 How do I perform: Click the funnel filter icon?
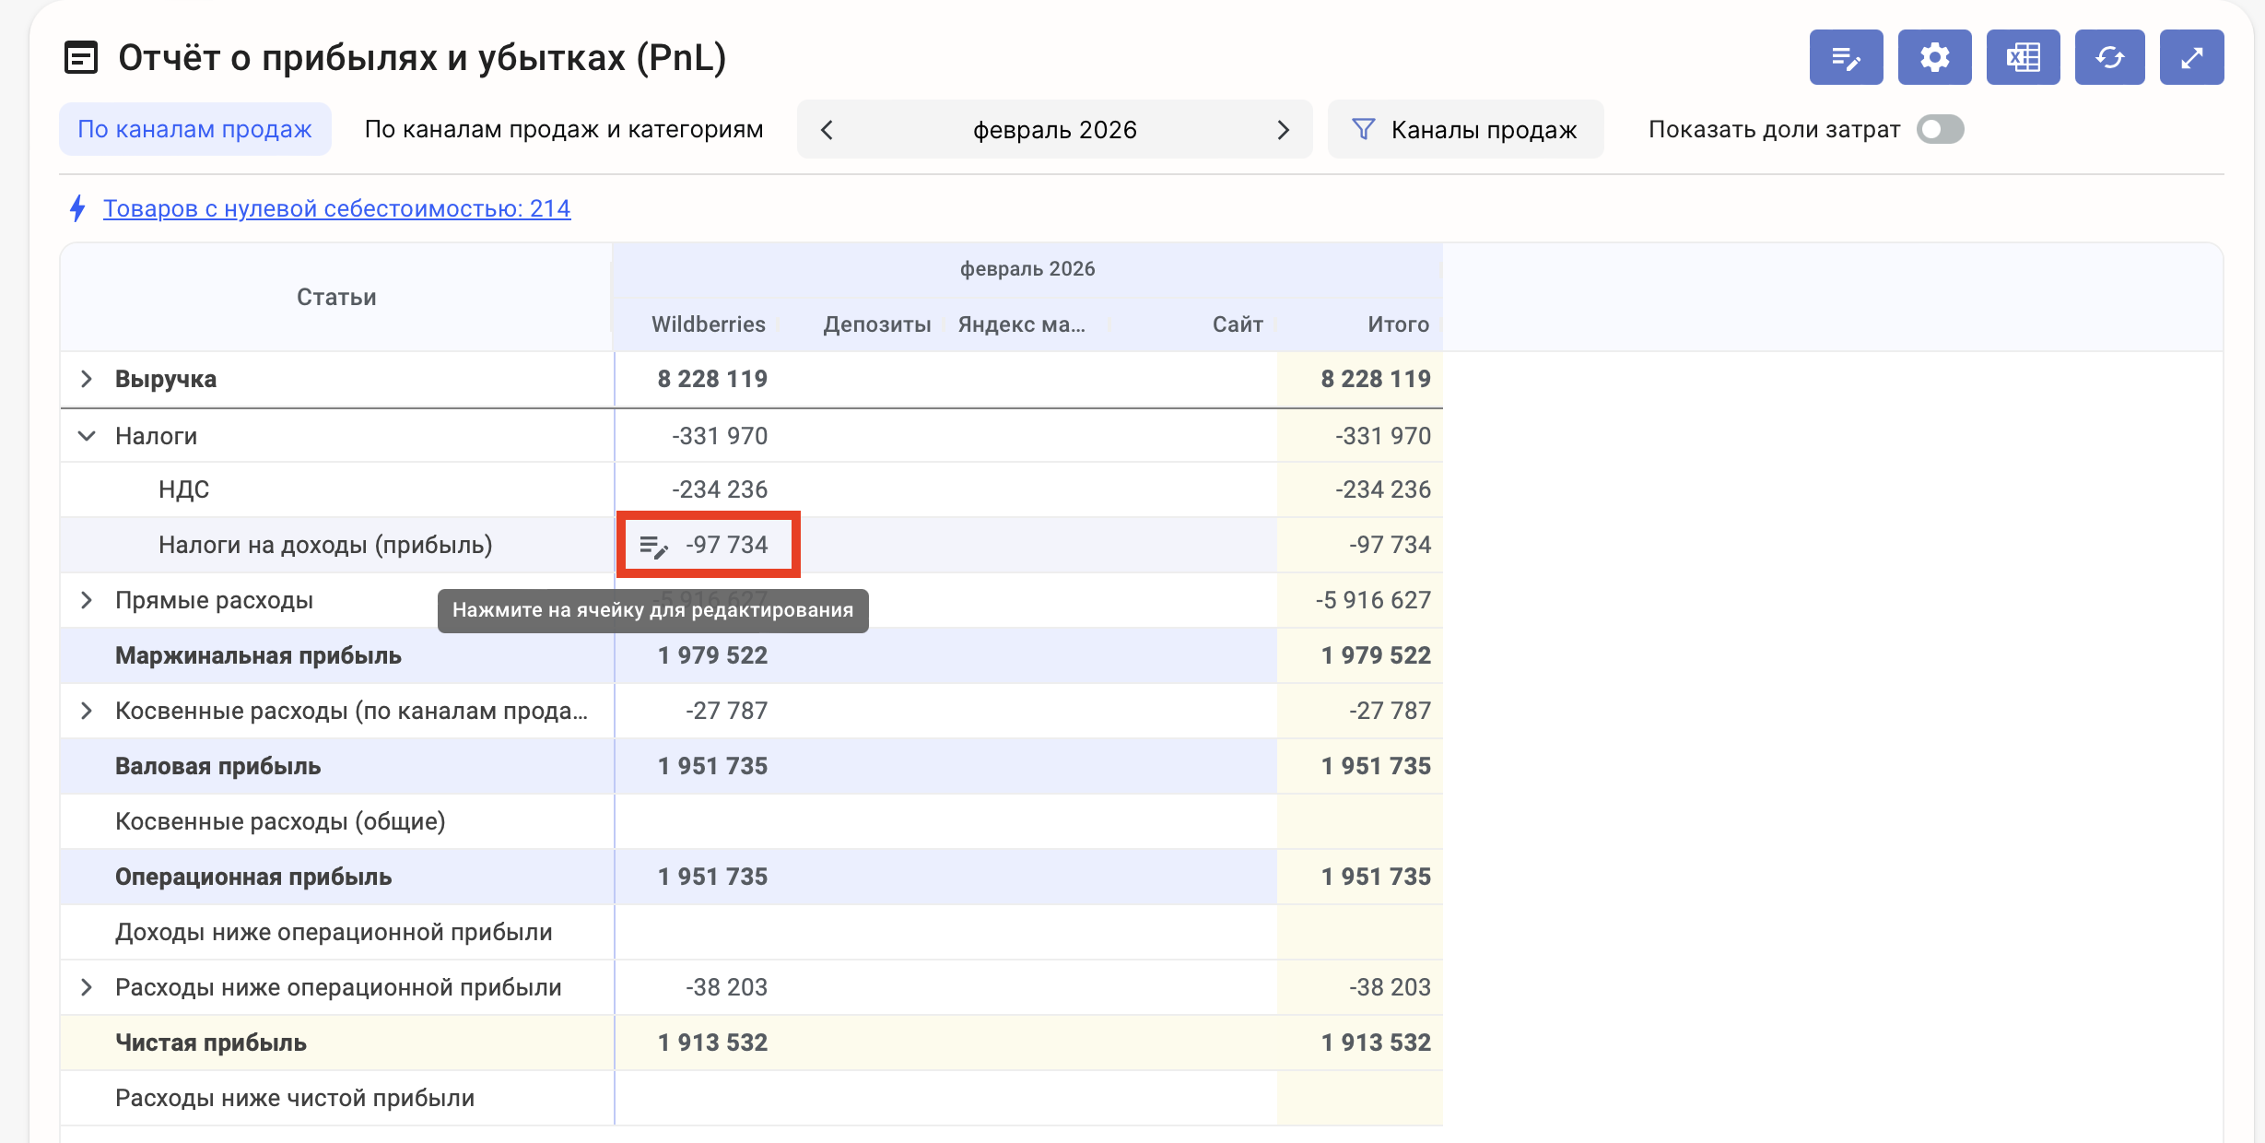tap(1363, 130)
